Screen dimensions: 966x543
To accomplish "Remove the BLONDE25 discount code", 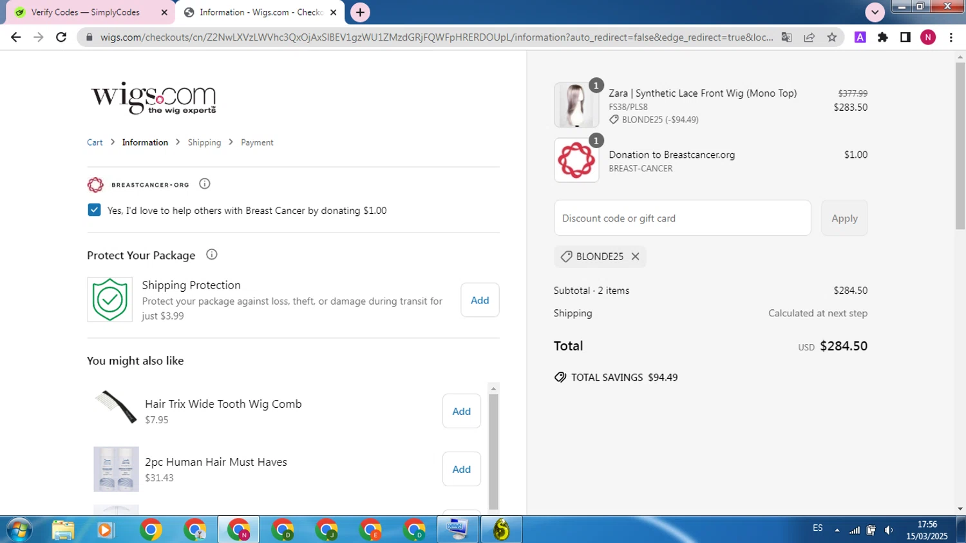I will click(635, 256).
